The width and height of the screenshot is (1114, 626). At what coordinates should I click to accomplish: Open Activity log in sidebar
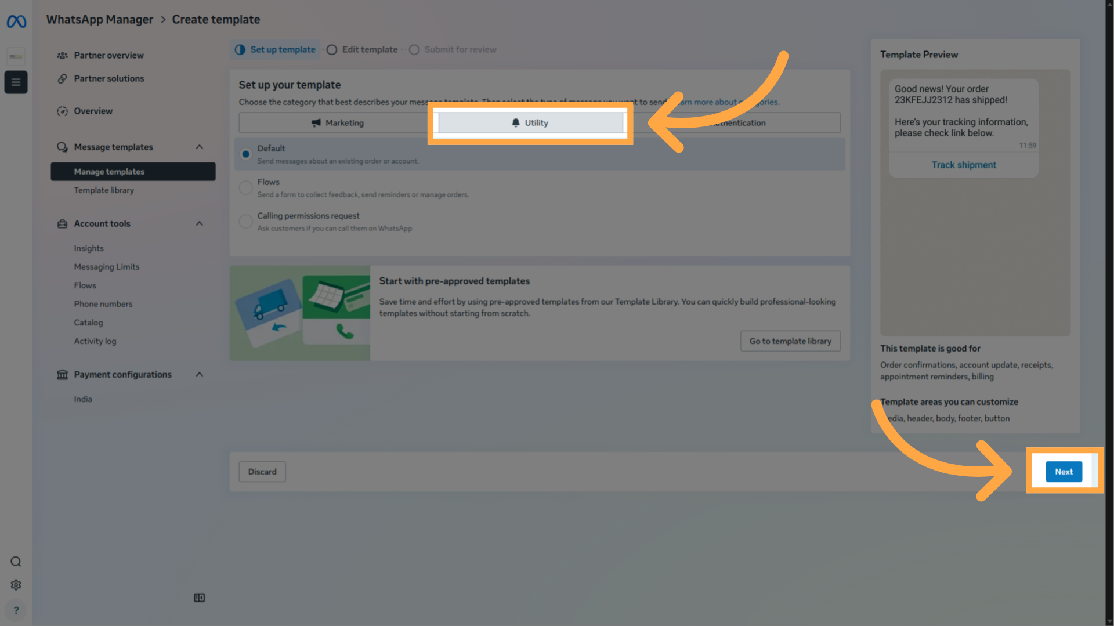coord(95,341)
